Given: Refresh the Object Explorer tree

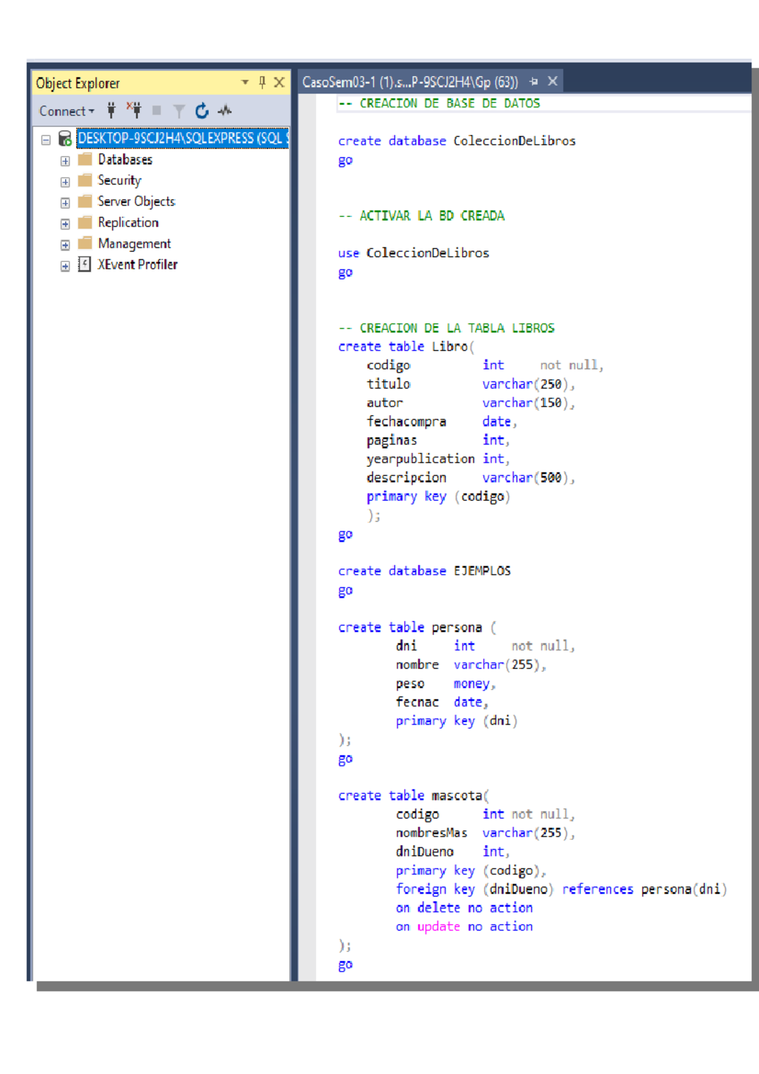Looking at the screenshot, I should tap(202, 111).
